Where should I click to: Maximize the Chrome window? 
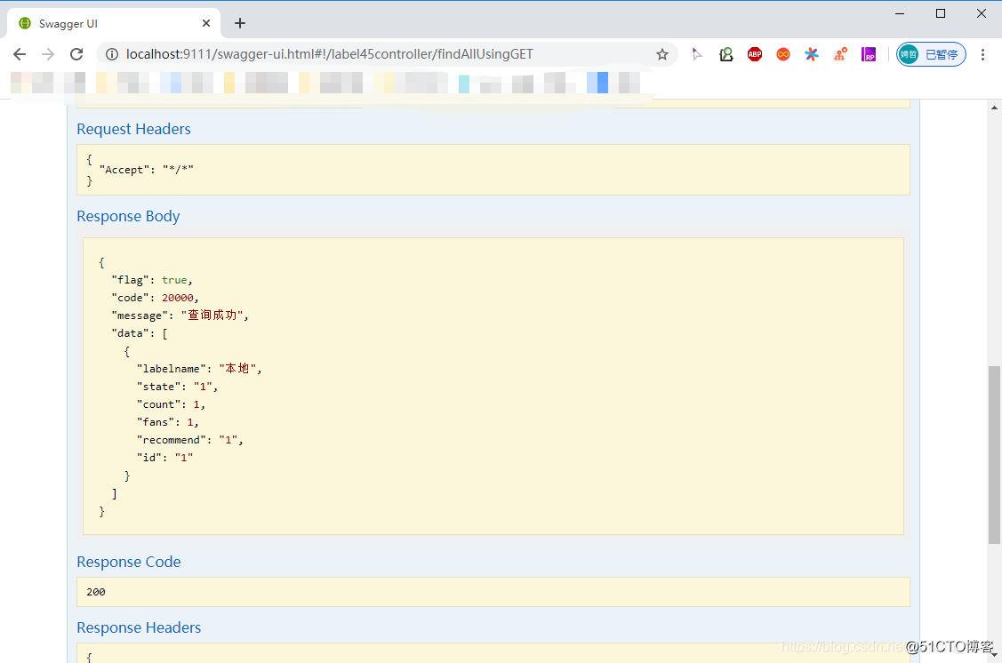[941, 13]
